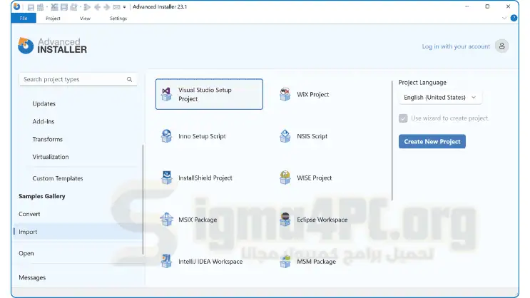
Task: Click Create New Project button
Action: [432, 142]
